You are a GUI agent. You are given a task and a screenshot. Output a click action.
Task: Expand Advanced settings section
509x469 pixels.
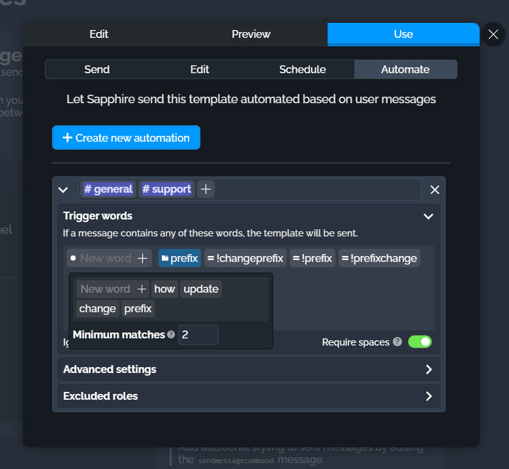coord(249,369)
